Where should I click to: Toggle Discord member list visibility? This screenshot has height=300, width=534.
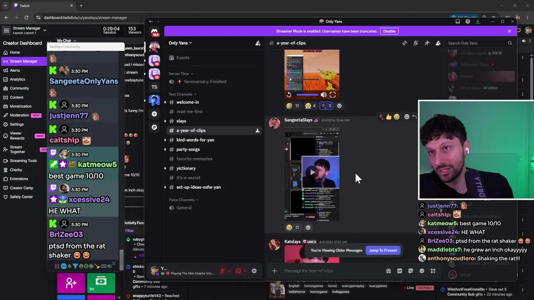click(438, 43)
